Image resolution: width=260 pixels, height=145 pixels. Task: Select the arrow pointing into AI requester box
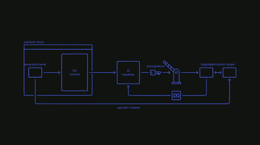(103, 73)
